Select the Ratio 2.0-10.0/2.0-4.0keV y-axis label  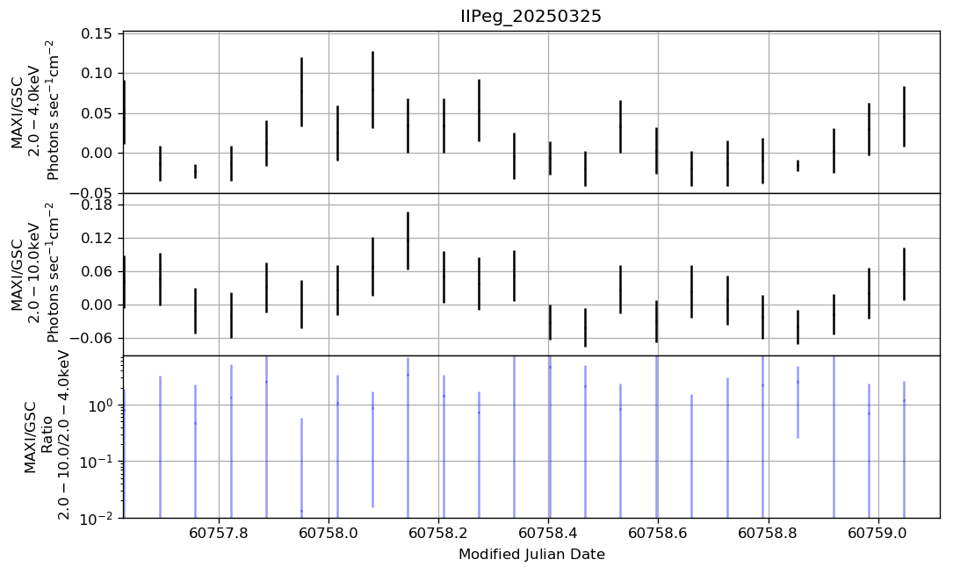tap(47, 436)
